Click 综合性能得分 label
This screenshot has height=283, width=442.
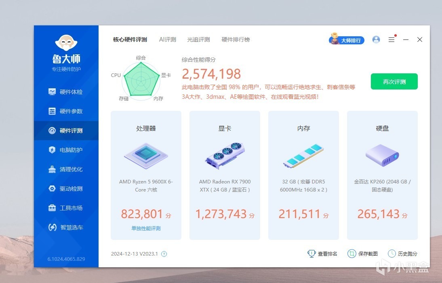199,60
